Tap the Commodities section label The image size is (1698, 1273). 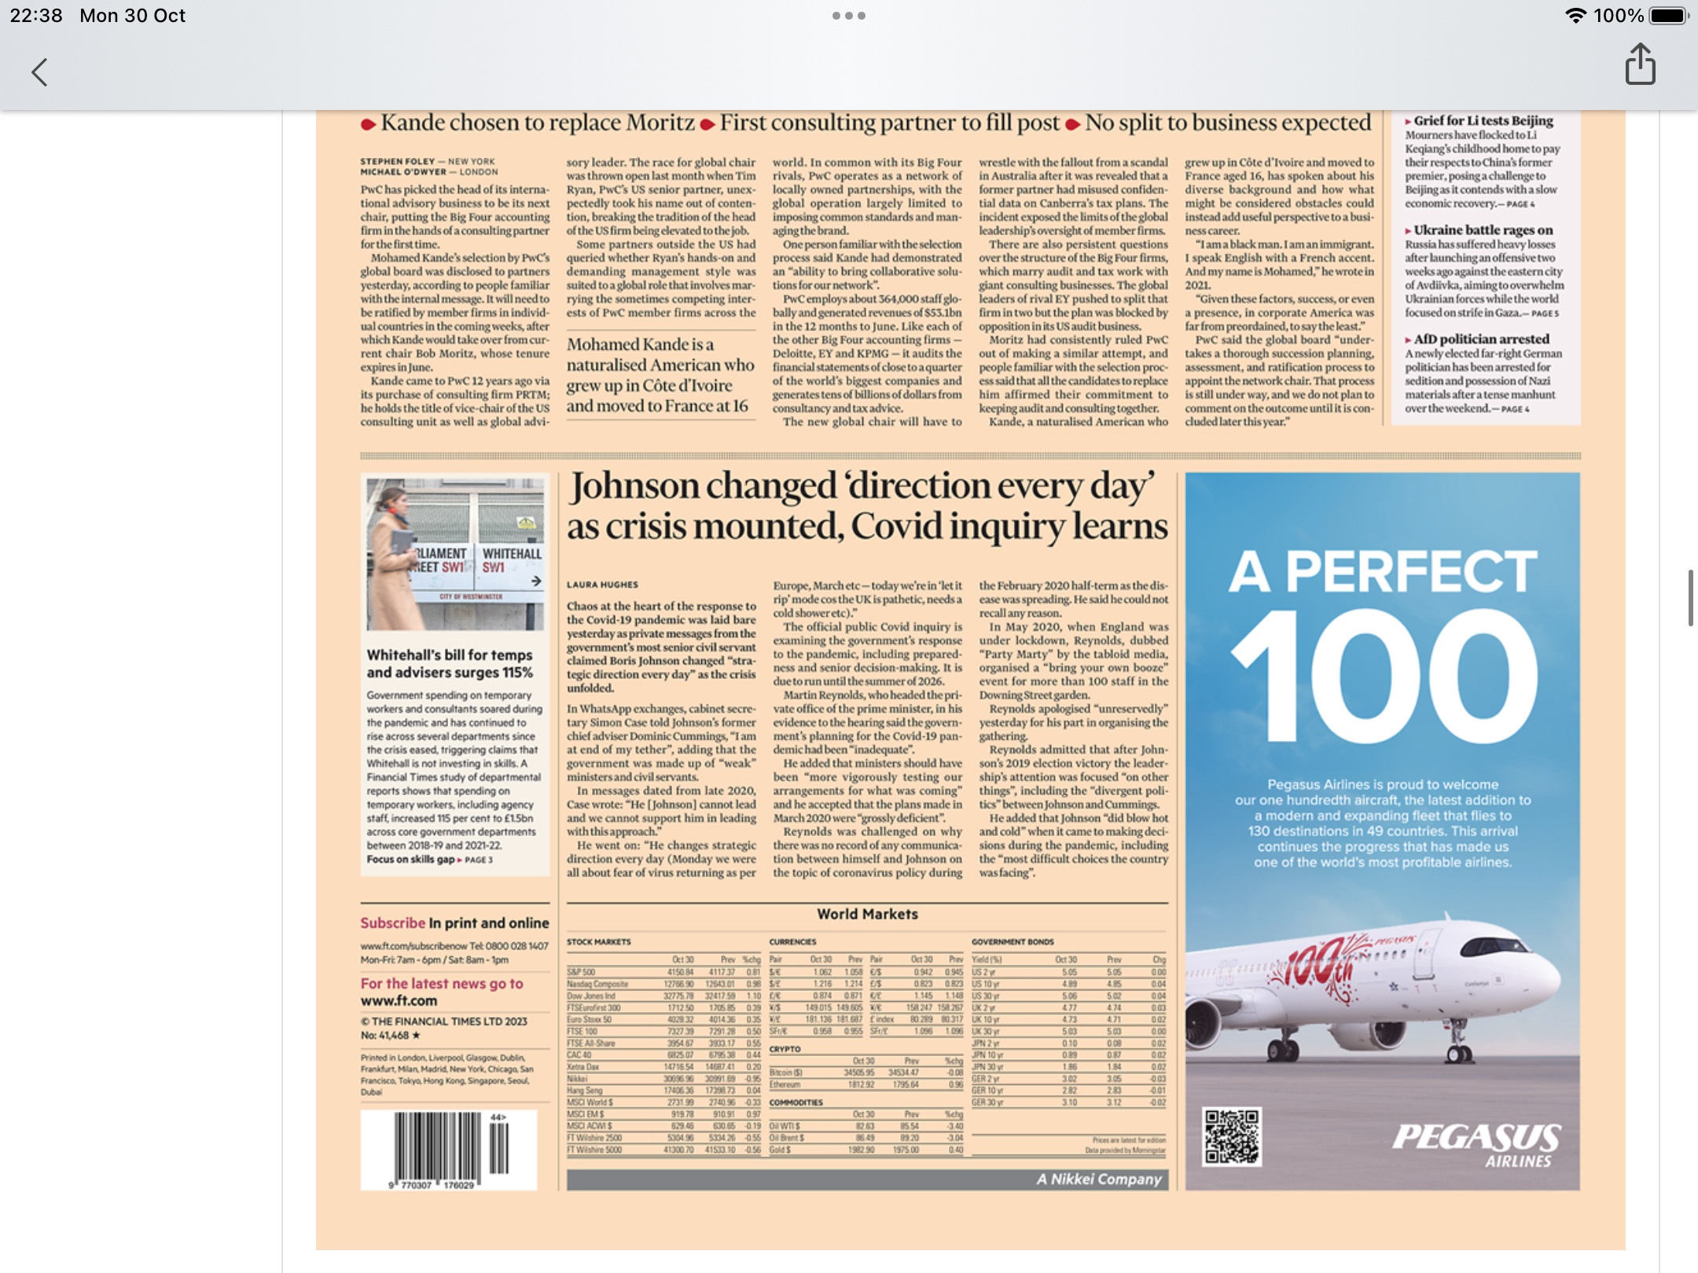(796, 1102)
